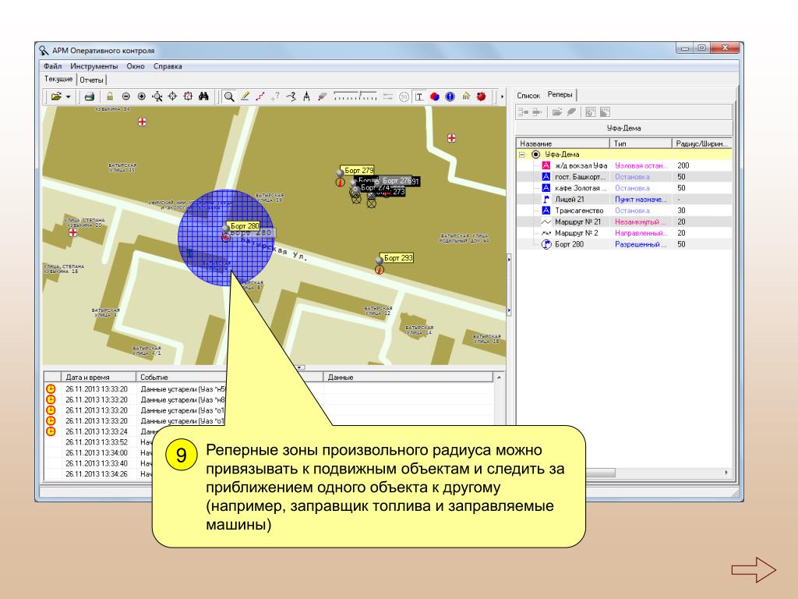Zoom in with the plus circle icon
This screenshot has width=798, height=599.
coord(142,96)
